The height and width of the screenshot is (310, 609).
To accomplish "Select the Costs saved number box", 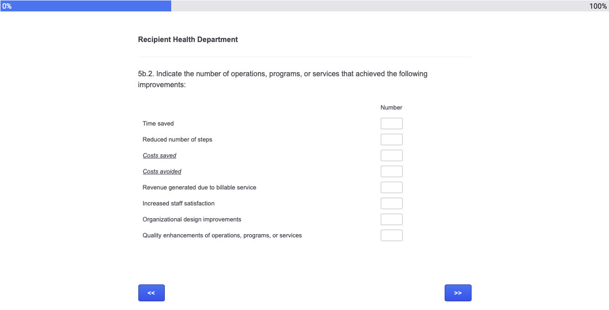I will [391, 156].
